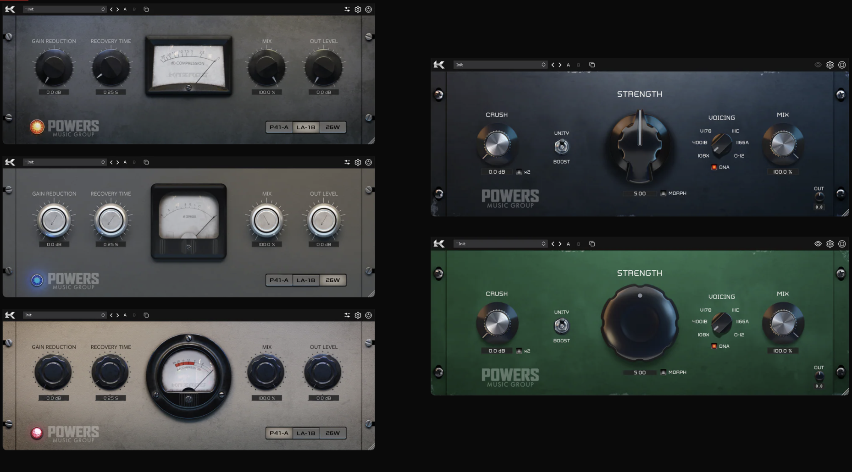Viewport: 852px width, 472px height.
Task: Enable the x2 checkbox in green Strength plugin
Action: click(519, 351)
